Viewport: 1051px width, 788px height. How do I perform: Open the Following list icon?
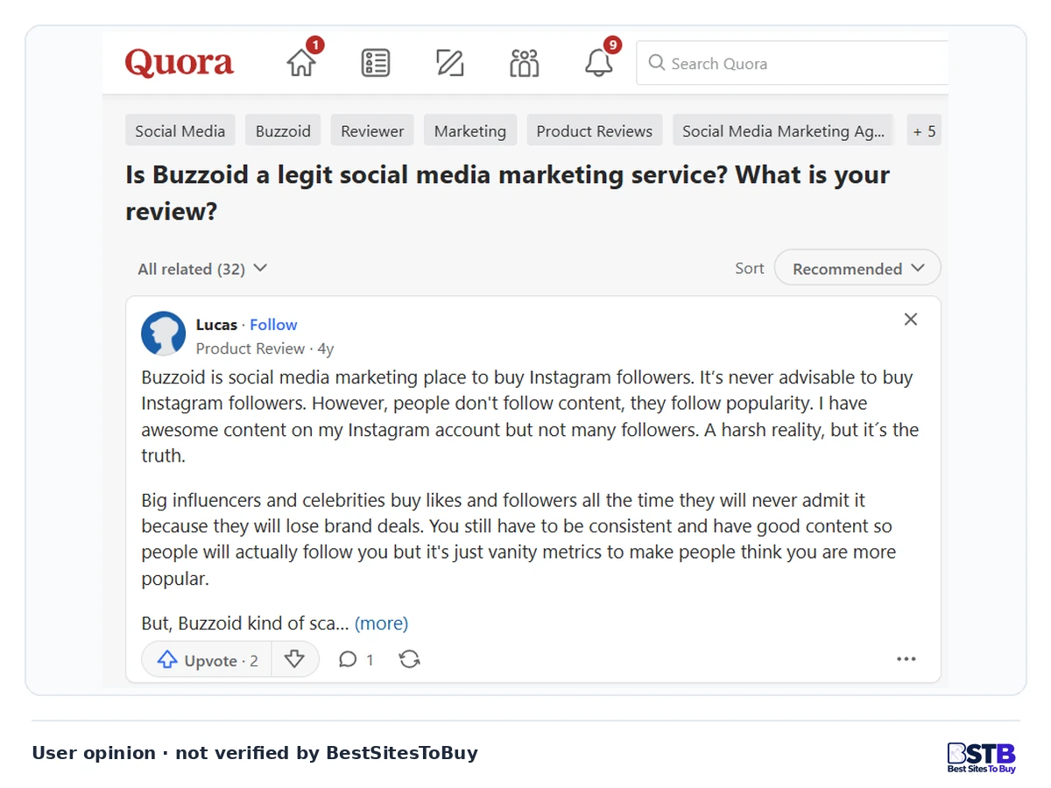click(376, 63)
